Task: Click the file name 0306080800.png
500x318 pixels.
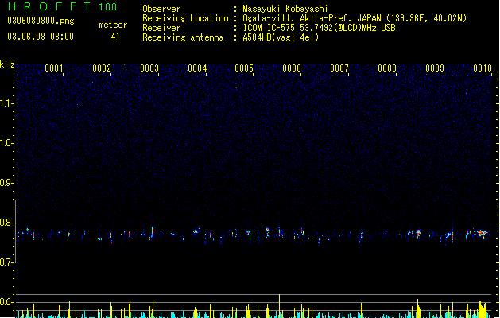Action: (41, 21)
